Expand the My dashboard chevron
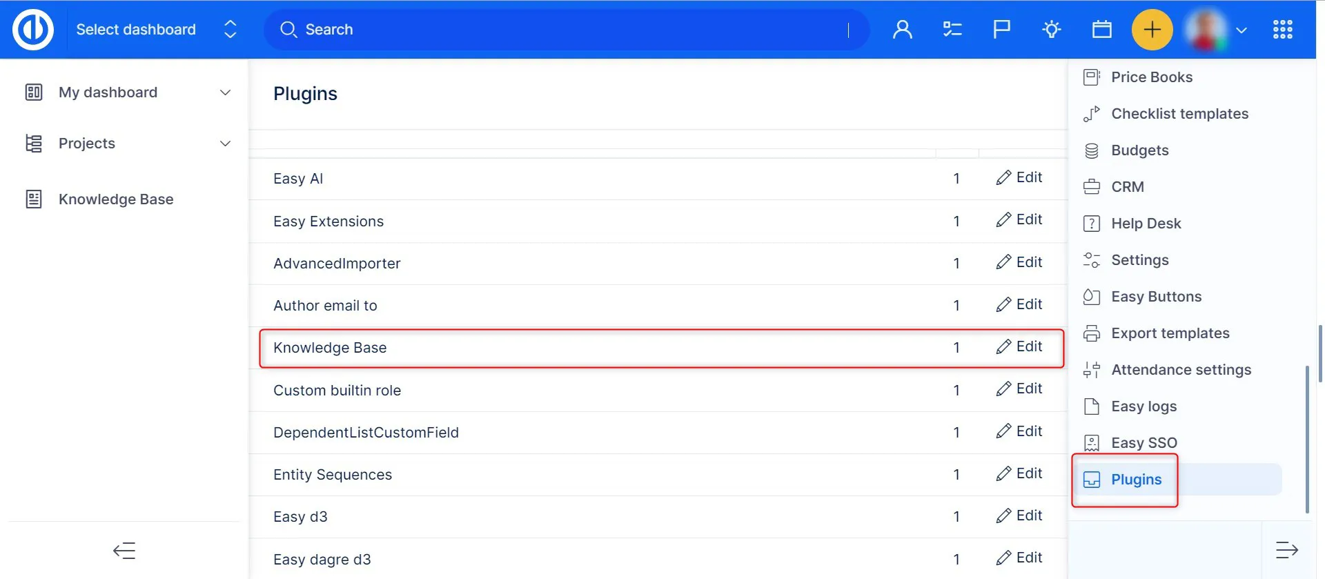The width and height of the screenshot is (1325, 579). (x=225, y=92)
